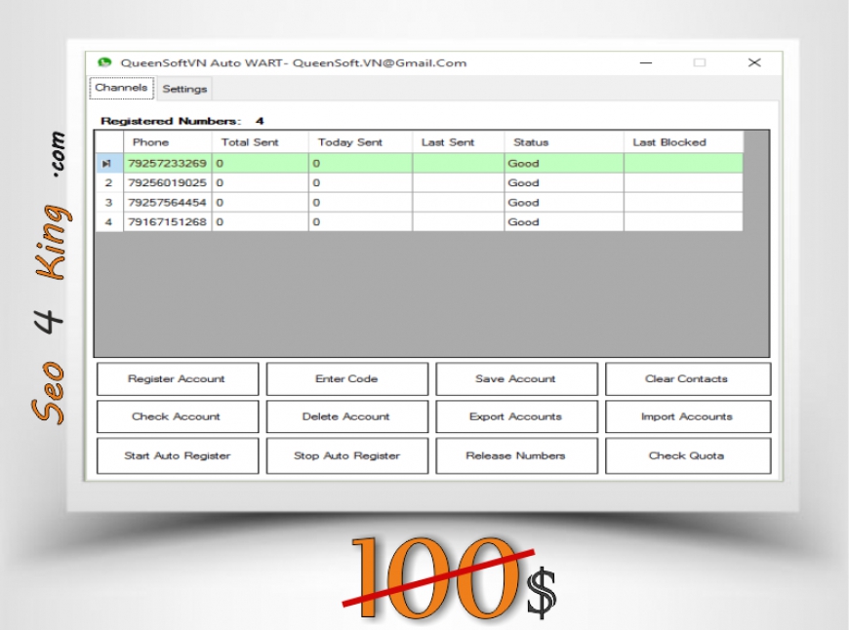The image size is (849, 630).
Task: Close the QueenSoftVN Auto WART window
Action: point(754,62)
